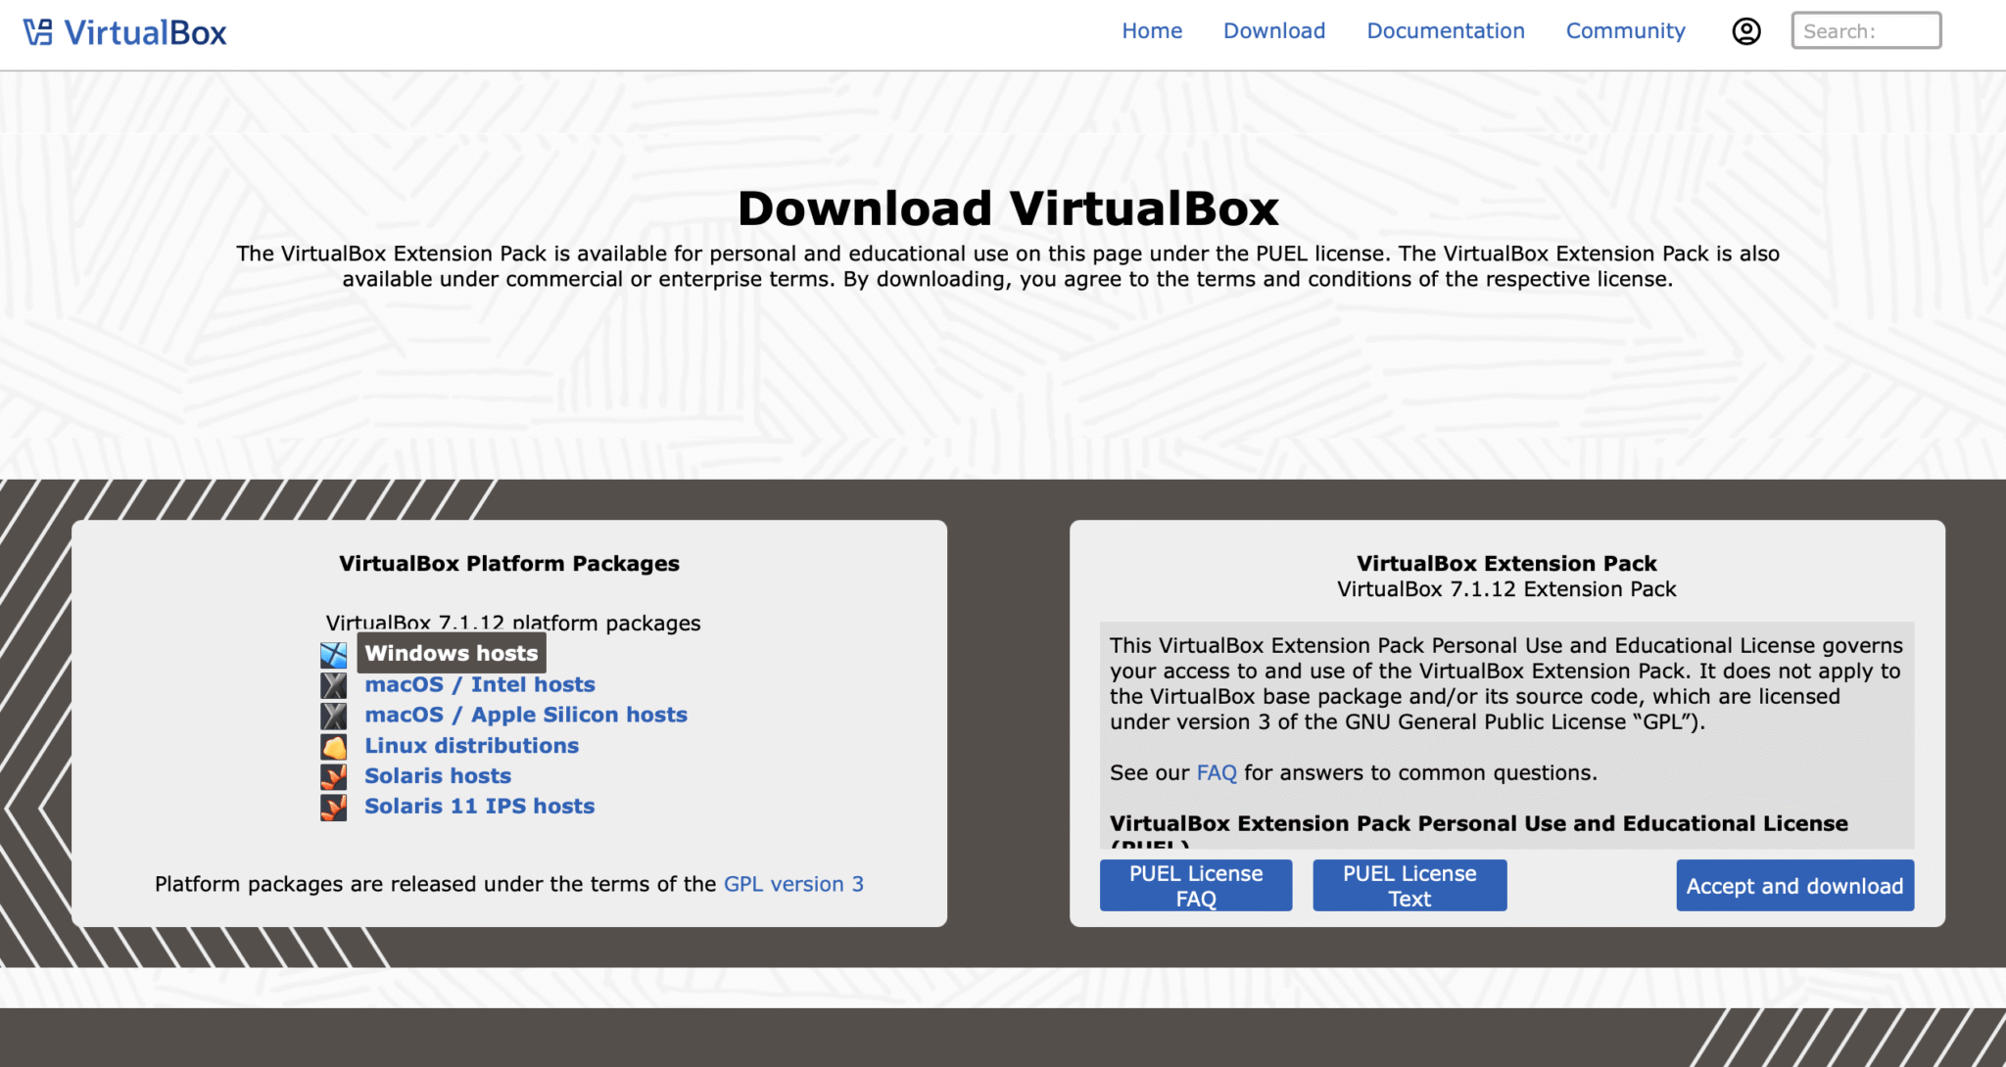Click the VirtualBox logo icon
Viewport: 2006px width, 1067px height.
pyautogui.click(x=38, y=32)
